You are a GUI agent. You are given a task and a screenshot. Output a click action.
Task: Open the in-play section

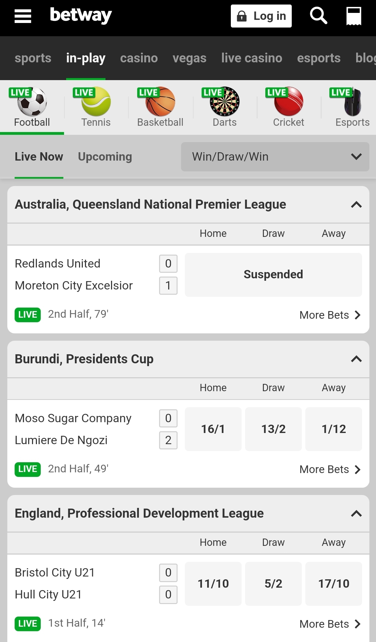[86, 58]
